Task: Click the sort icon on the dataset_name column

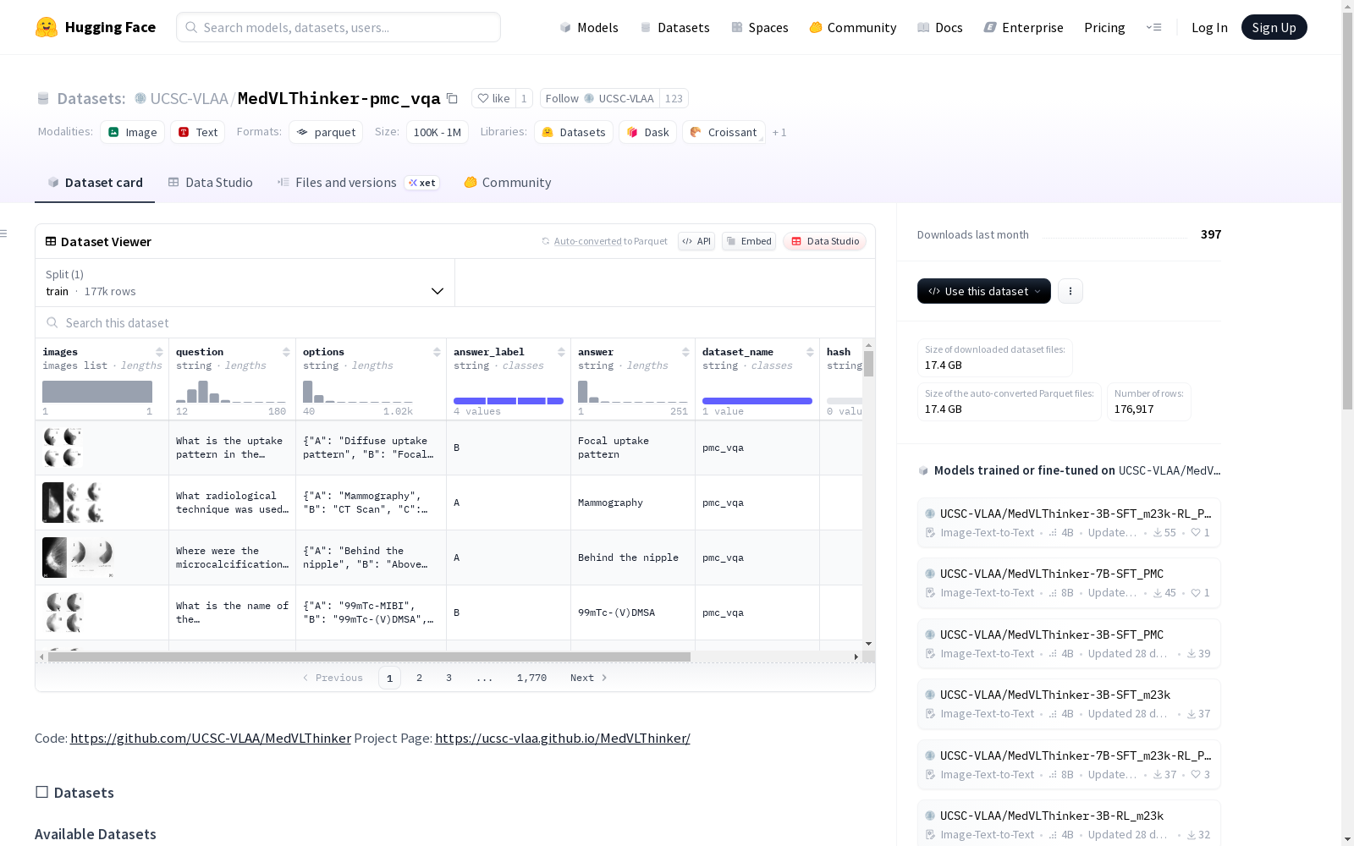Action: pos(810,352)
